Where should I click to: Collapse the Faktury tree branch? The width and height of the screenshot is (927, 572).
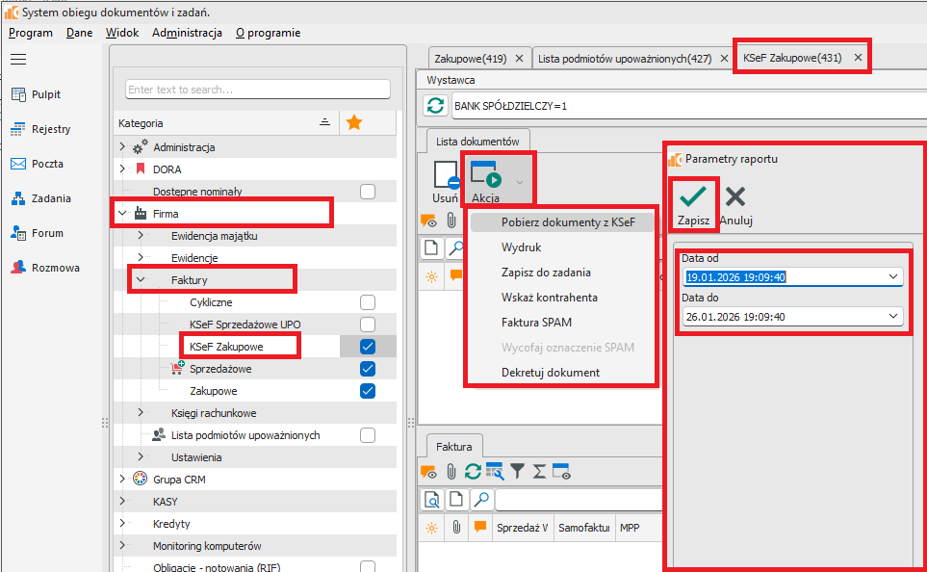tap(141, 280)
